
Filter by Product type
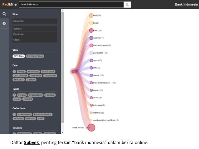(28, 99)
